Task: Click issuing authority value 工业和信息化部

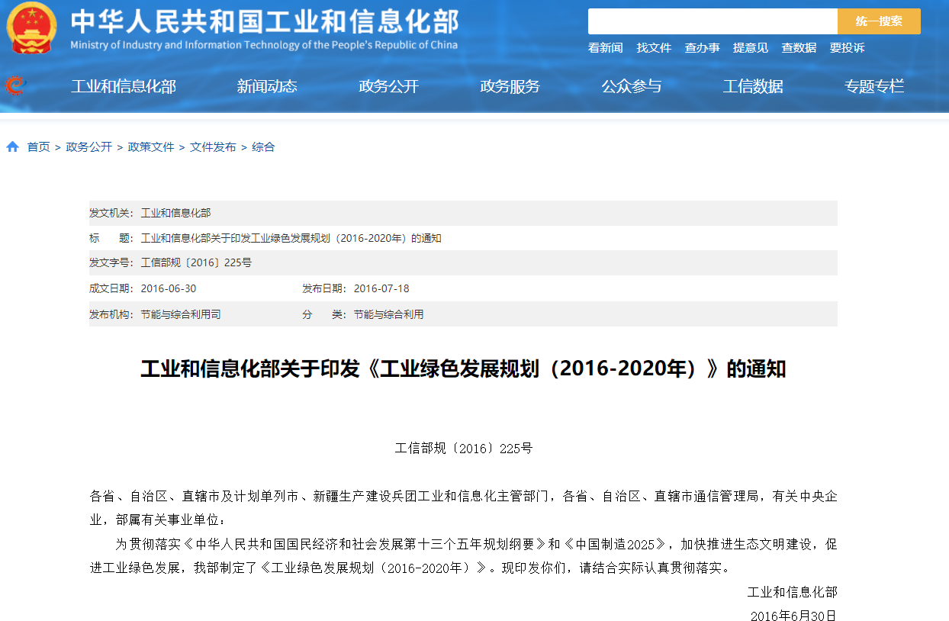Action: (175, 213)
